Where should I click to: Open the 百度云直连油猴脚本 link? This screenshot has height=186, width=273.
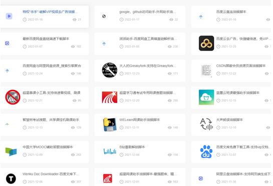pos(231,12)
